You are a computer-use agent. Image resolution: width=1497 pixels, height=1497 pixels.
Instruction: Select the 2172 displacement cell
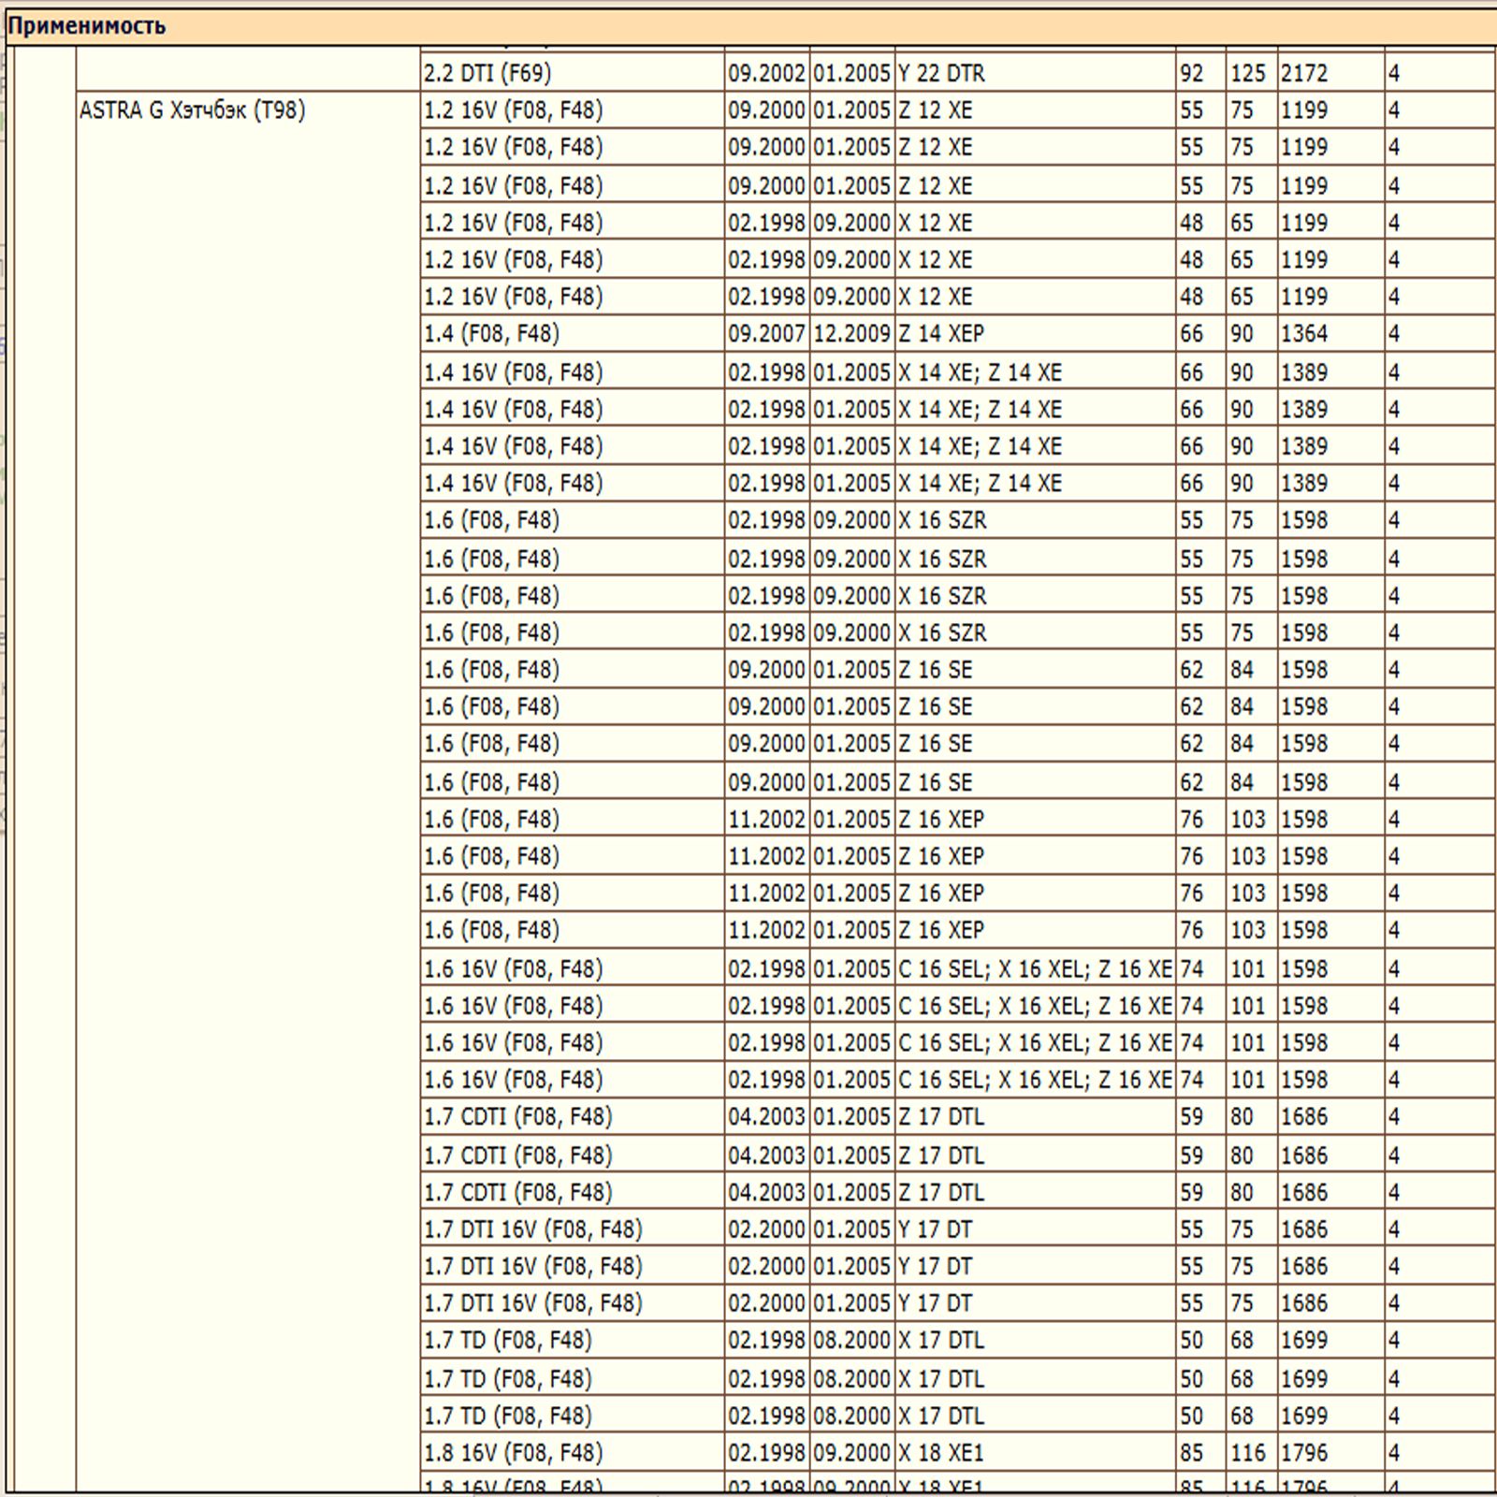1330,73
